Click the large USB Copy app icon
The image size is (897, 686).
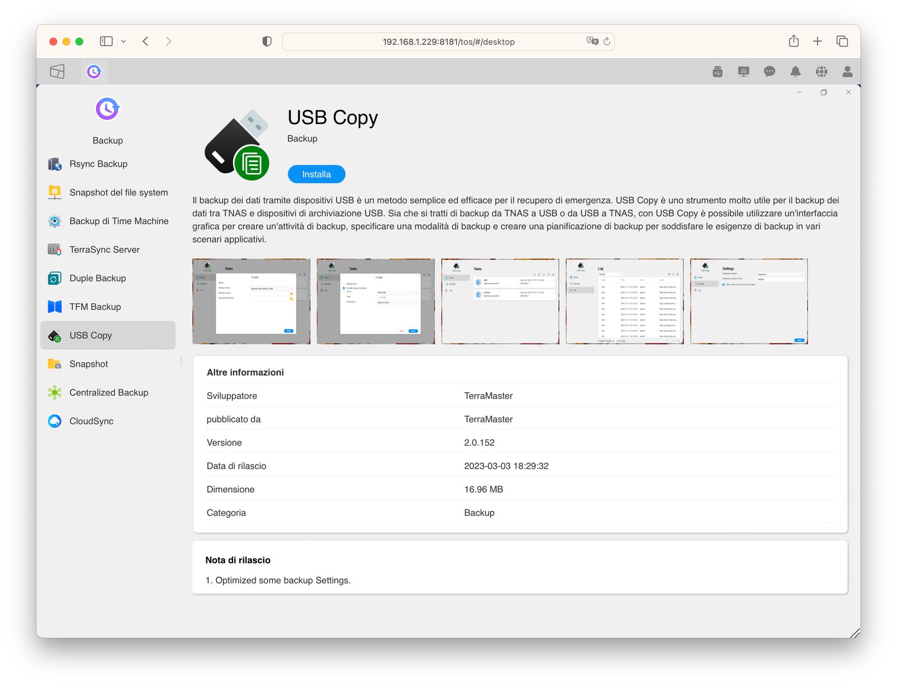click(x=237, y=145)
